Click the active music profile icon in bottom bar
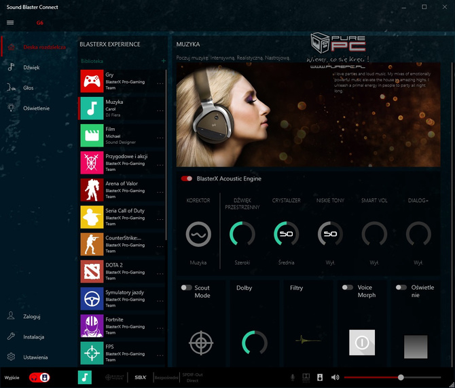 pyautogui.click(x=85, y=377)
